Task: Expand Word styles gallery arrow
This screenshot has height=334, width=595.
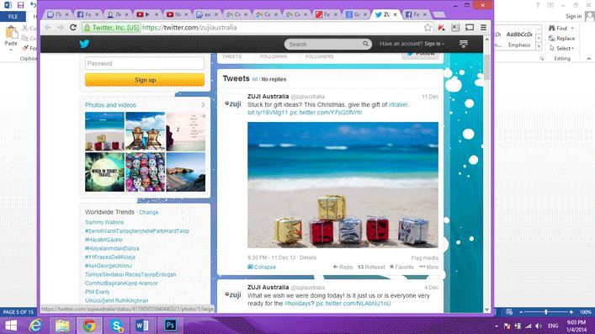Action: click(x=539, y=47)
